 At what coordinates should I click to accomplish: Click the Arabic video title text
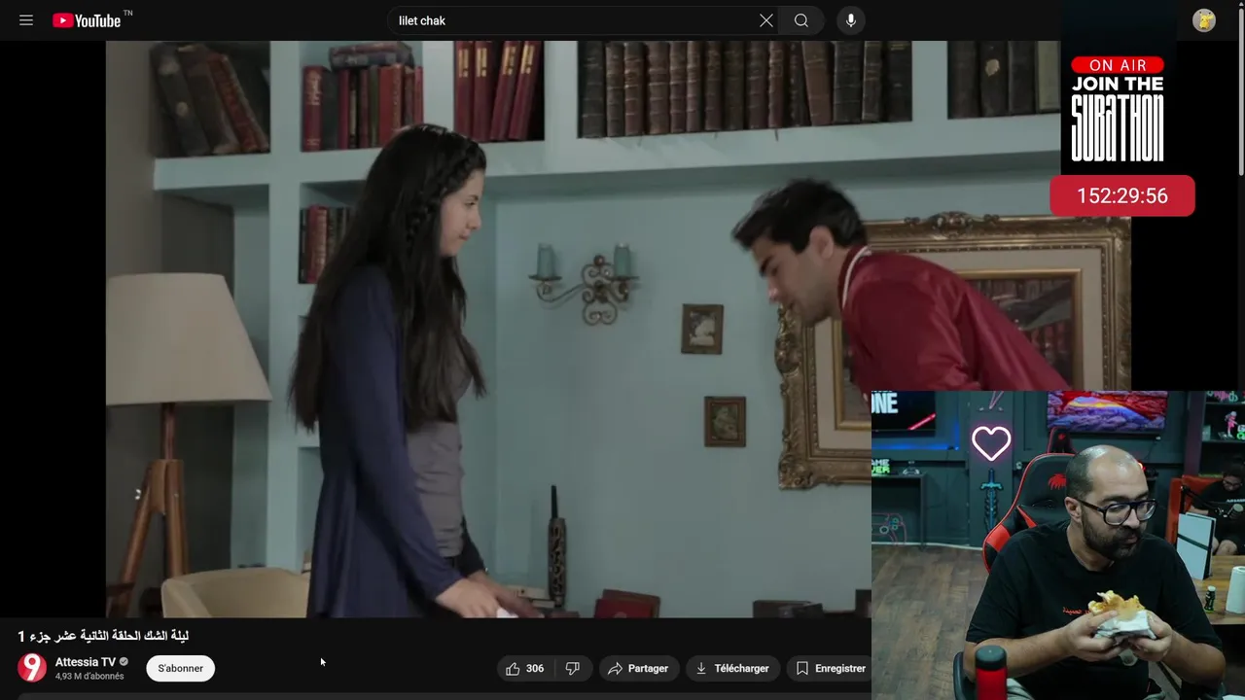103,636
